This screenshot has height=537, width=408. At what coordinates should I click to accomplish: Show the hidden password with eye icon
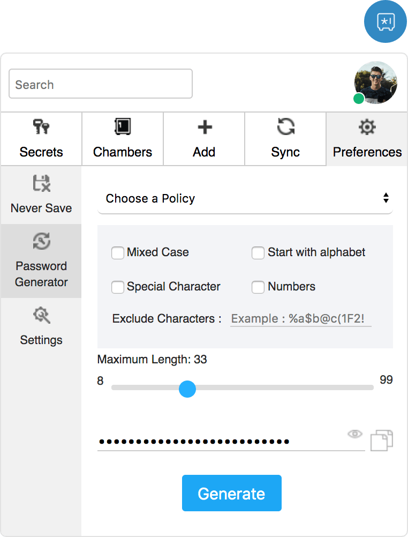point(355,434)
